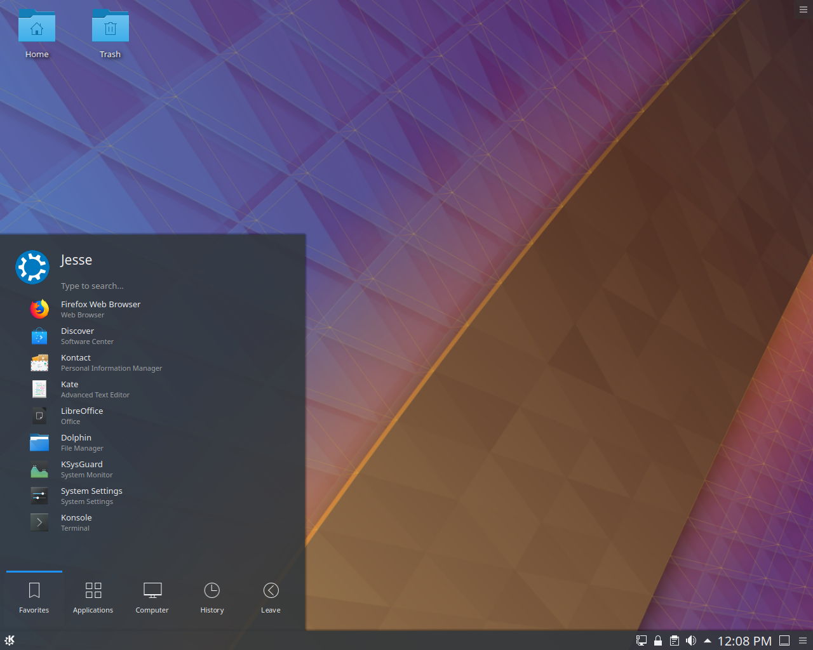
Task: Click the lock icon in system tray
Action: point(658,641)
